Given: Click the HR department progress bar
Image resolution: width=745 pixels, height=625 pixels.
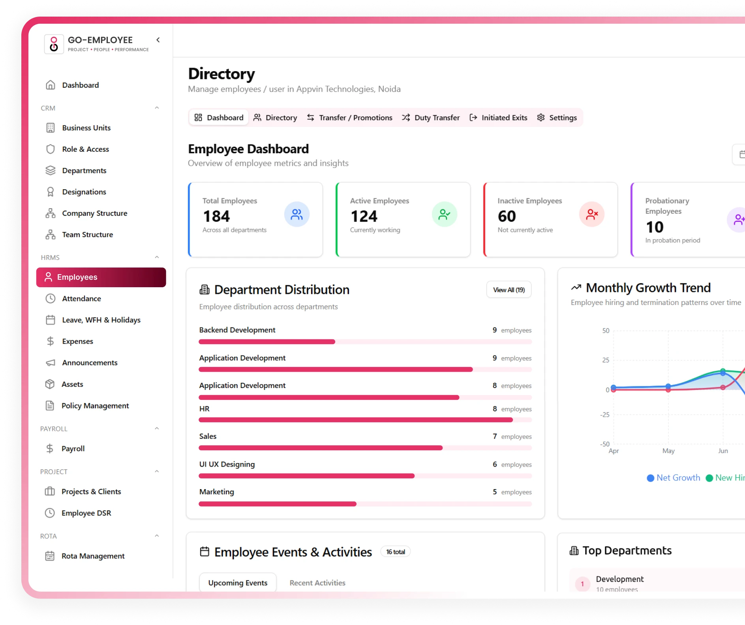Looking at the screenshot, I should tap(365, 420).
